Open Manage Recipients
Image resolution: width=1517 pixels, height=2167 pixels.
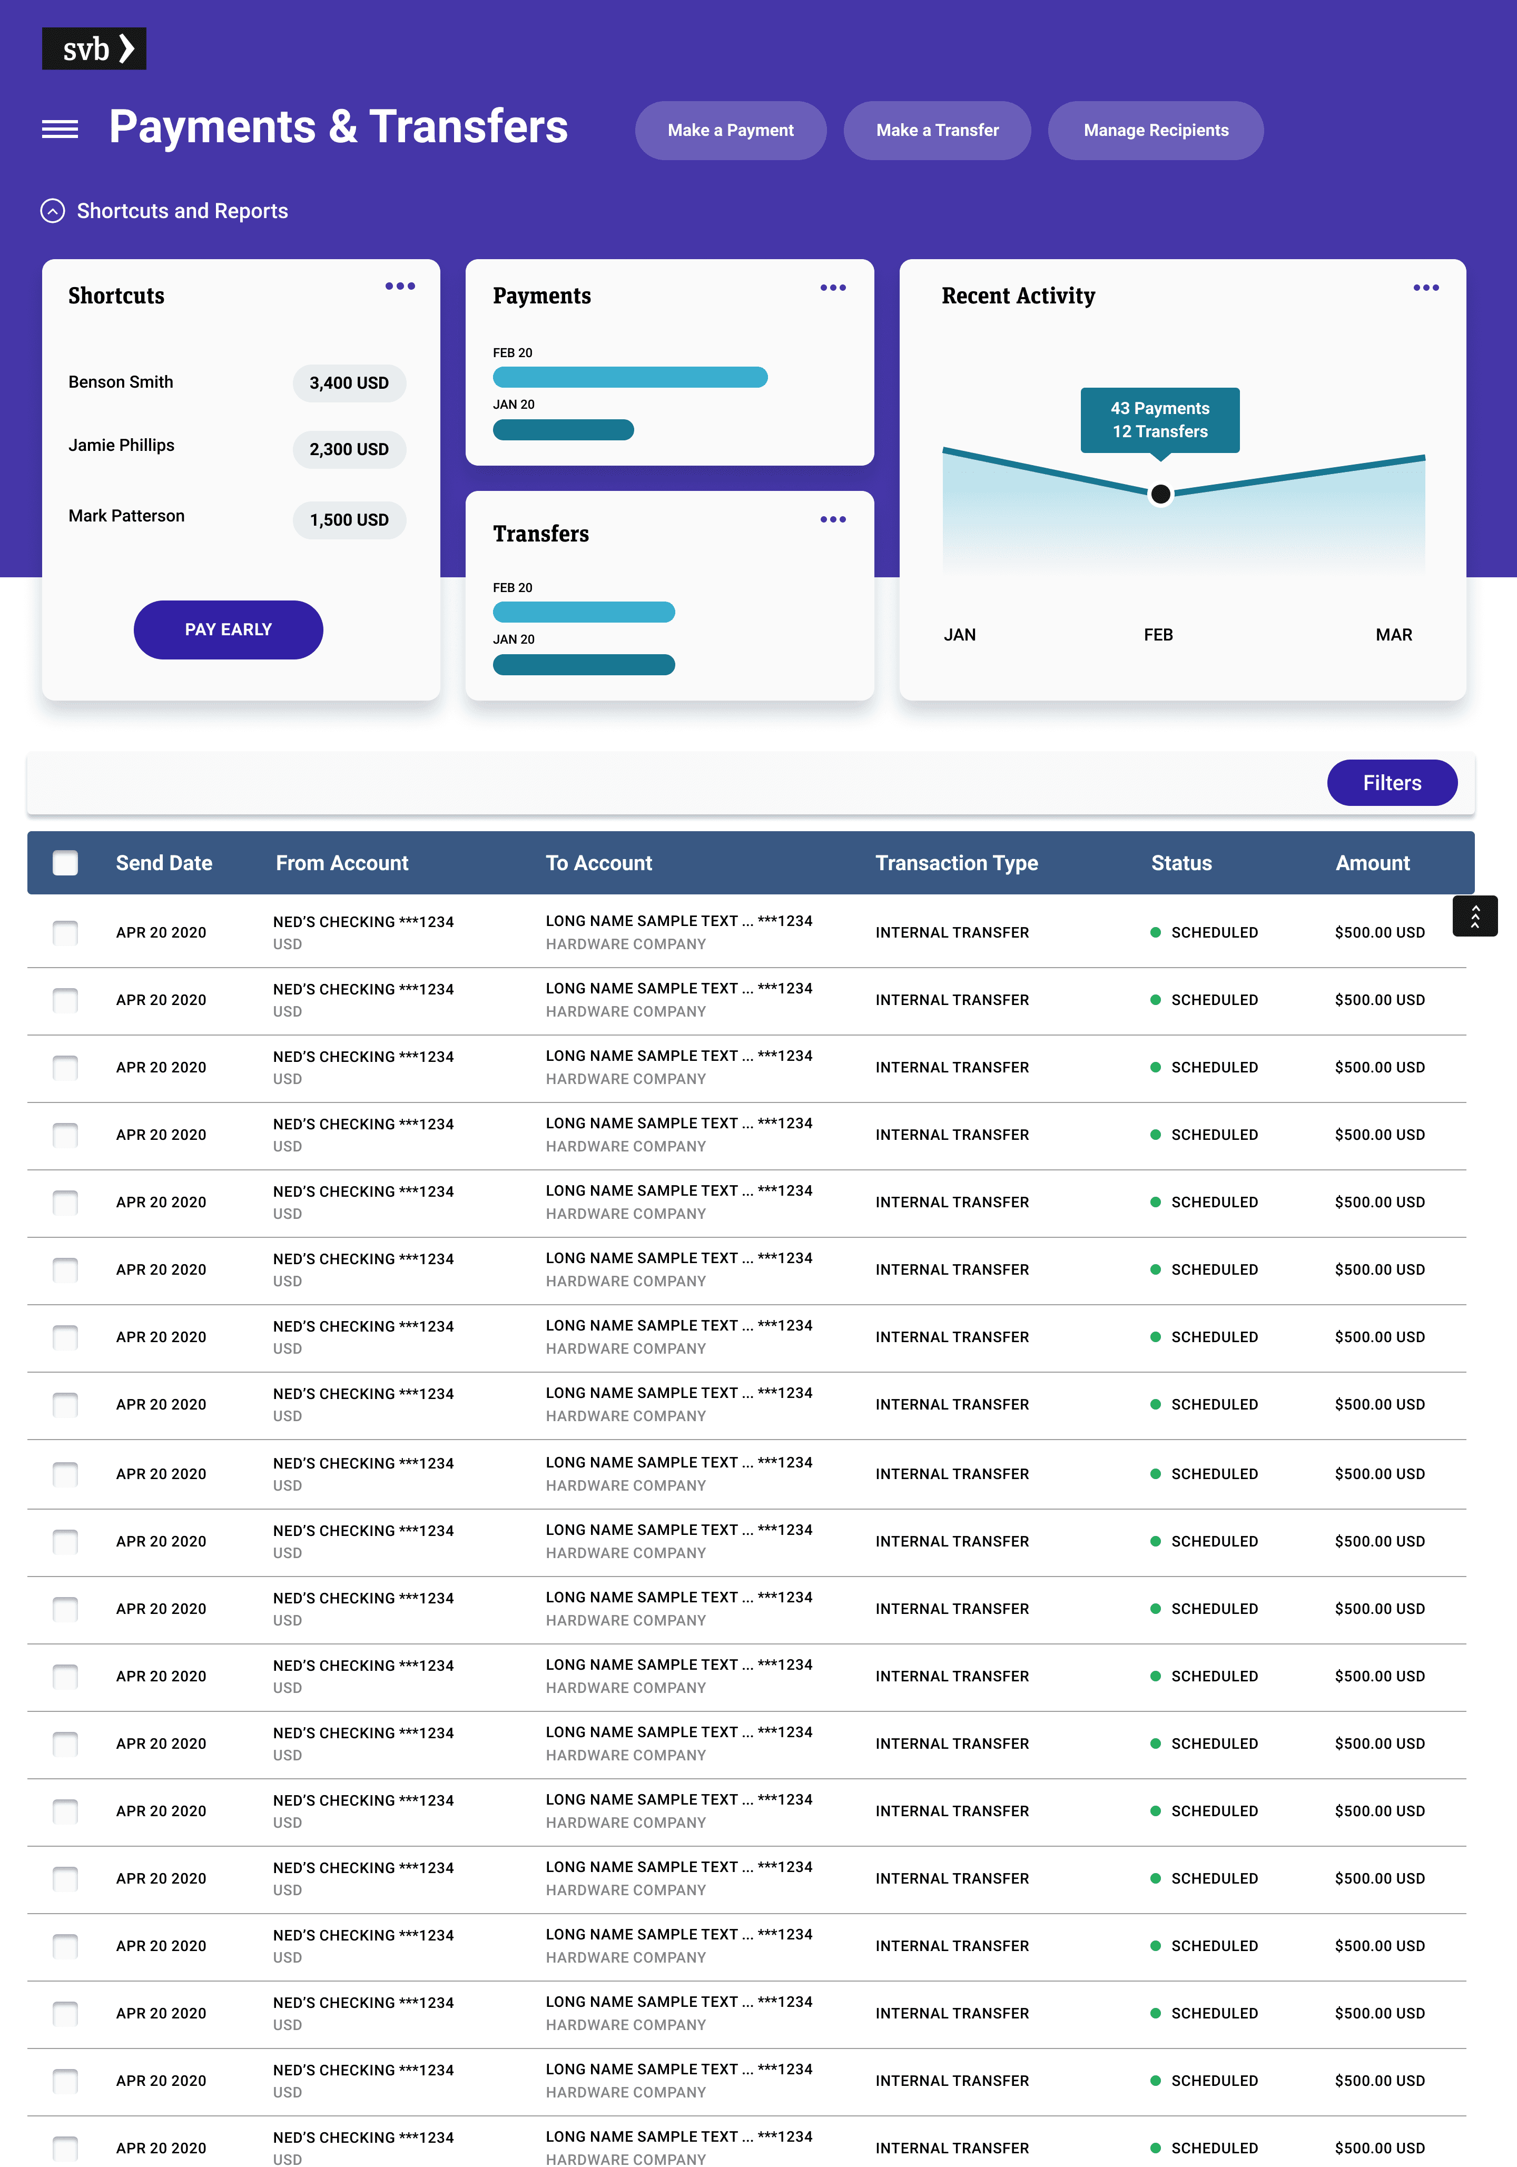pyautogui.click(x=1156, y=130)
